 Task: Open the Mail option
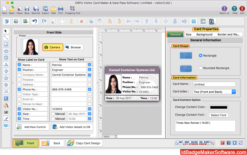tap(54, 9)
